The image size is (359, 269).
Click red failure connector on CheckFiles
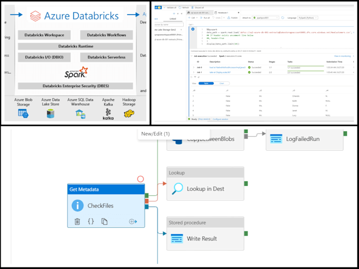tap(147, 201)
